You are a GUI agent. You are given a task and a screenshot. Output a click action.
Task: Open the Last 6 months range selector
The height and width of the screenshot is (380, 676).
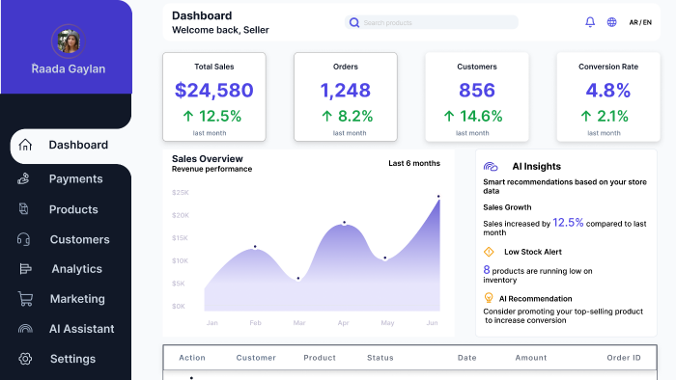[x=414, y=163]
